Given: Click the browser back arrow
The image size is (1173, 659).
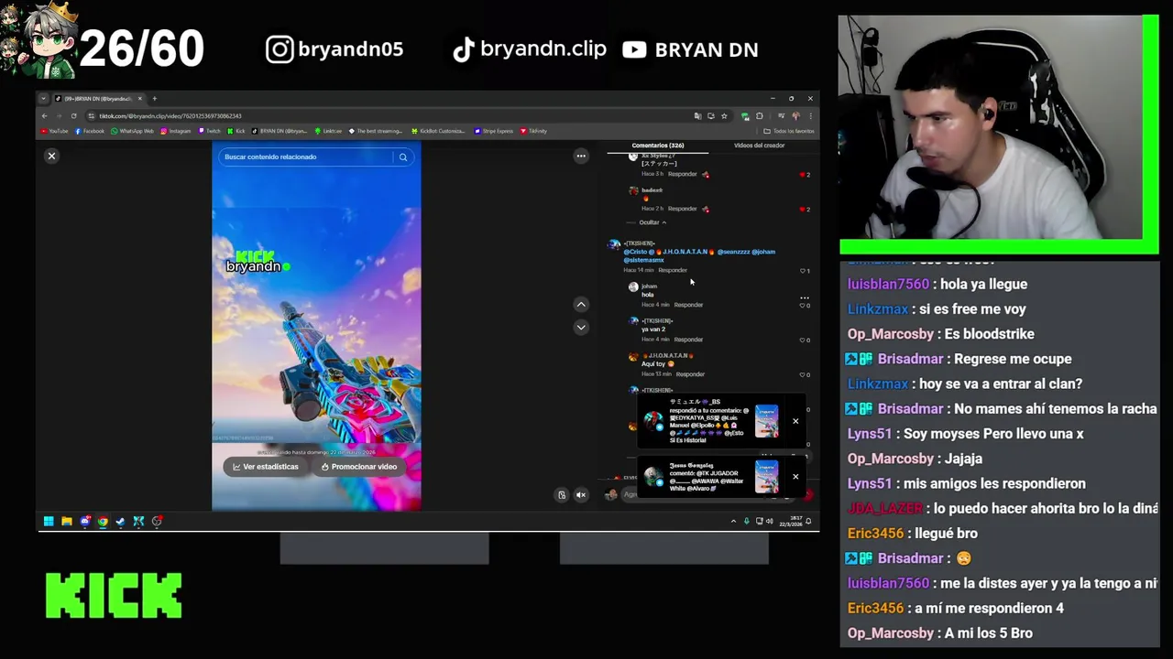Looking at the screenshot, I should tap(44, 116).
